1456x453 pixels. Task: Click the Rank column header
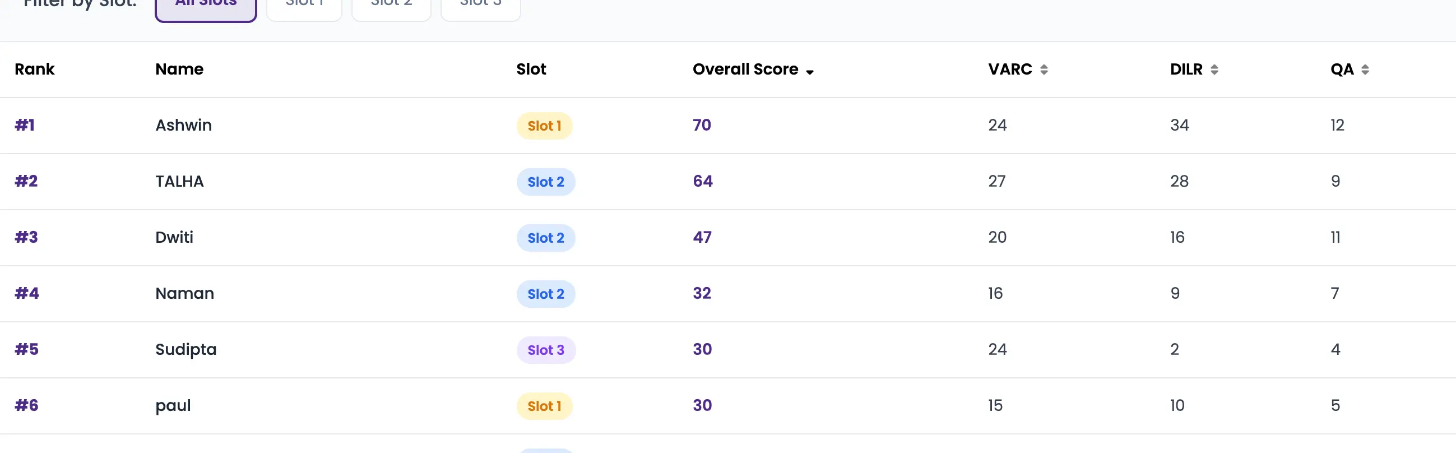point(35,69)
